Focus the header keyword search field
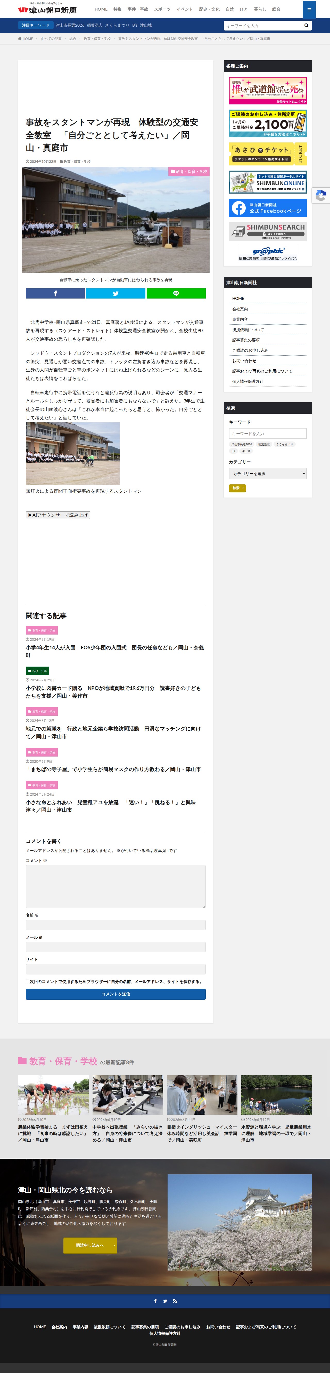Image resolution: width=330 pixels, height=1373 pixels. point(262,26)
